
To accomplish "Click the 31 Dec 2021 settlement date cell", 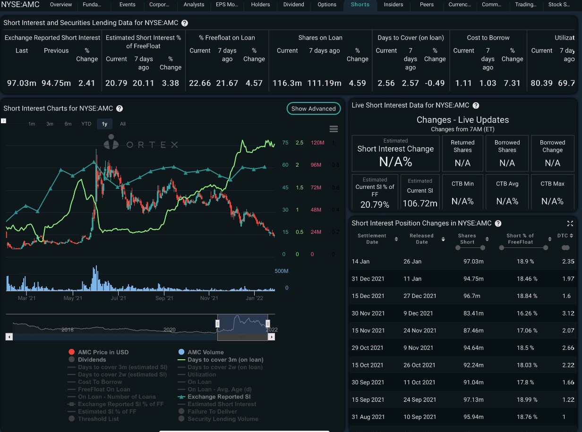I will [x=368, y=279].
